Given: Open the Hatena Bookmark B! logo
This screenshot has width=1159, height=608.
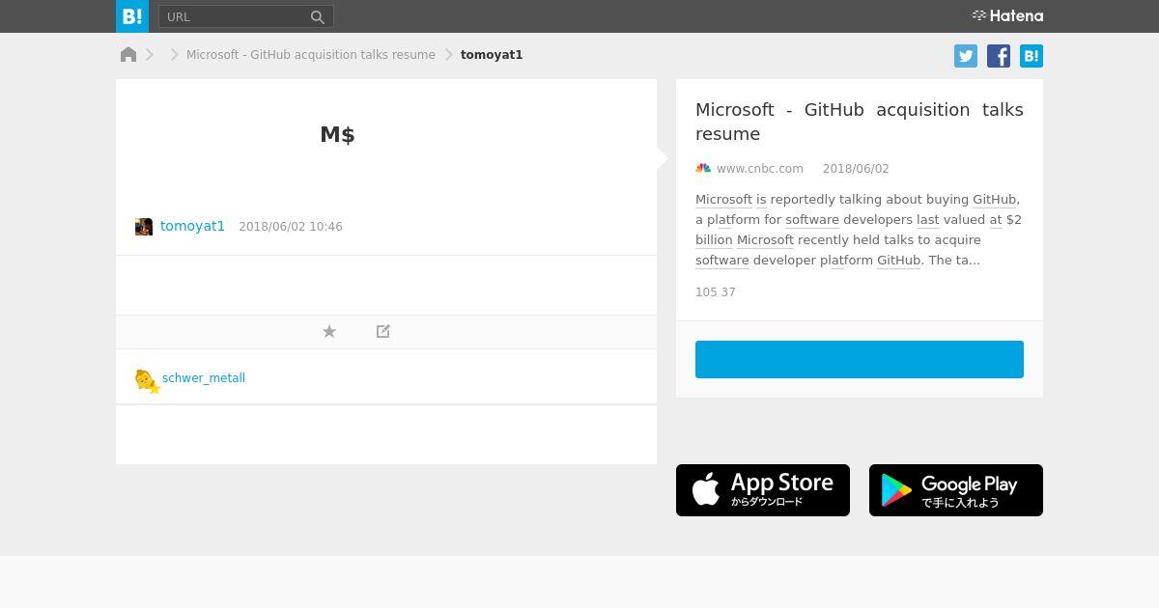Looking at the screenshot, I should click(132, 16).
